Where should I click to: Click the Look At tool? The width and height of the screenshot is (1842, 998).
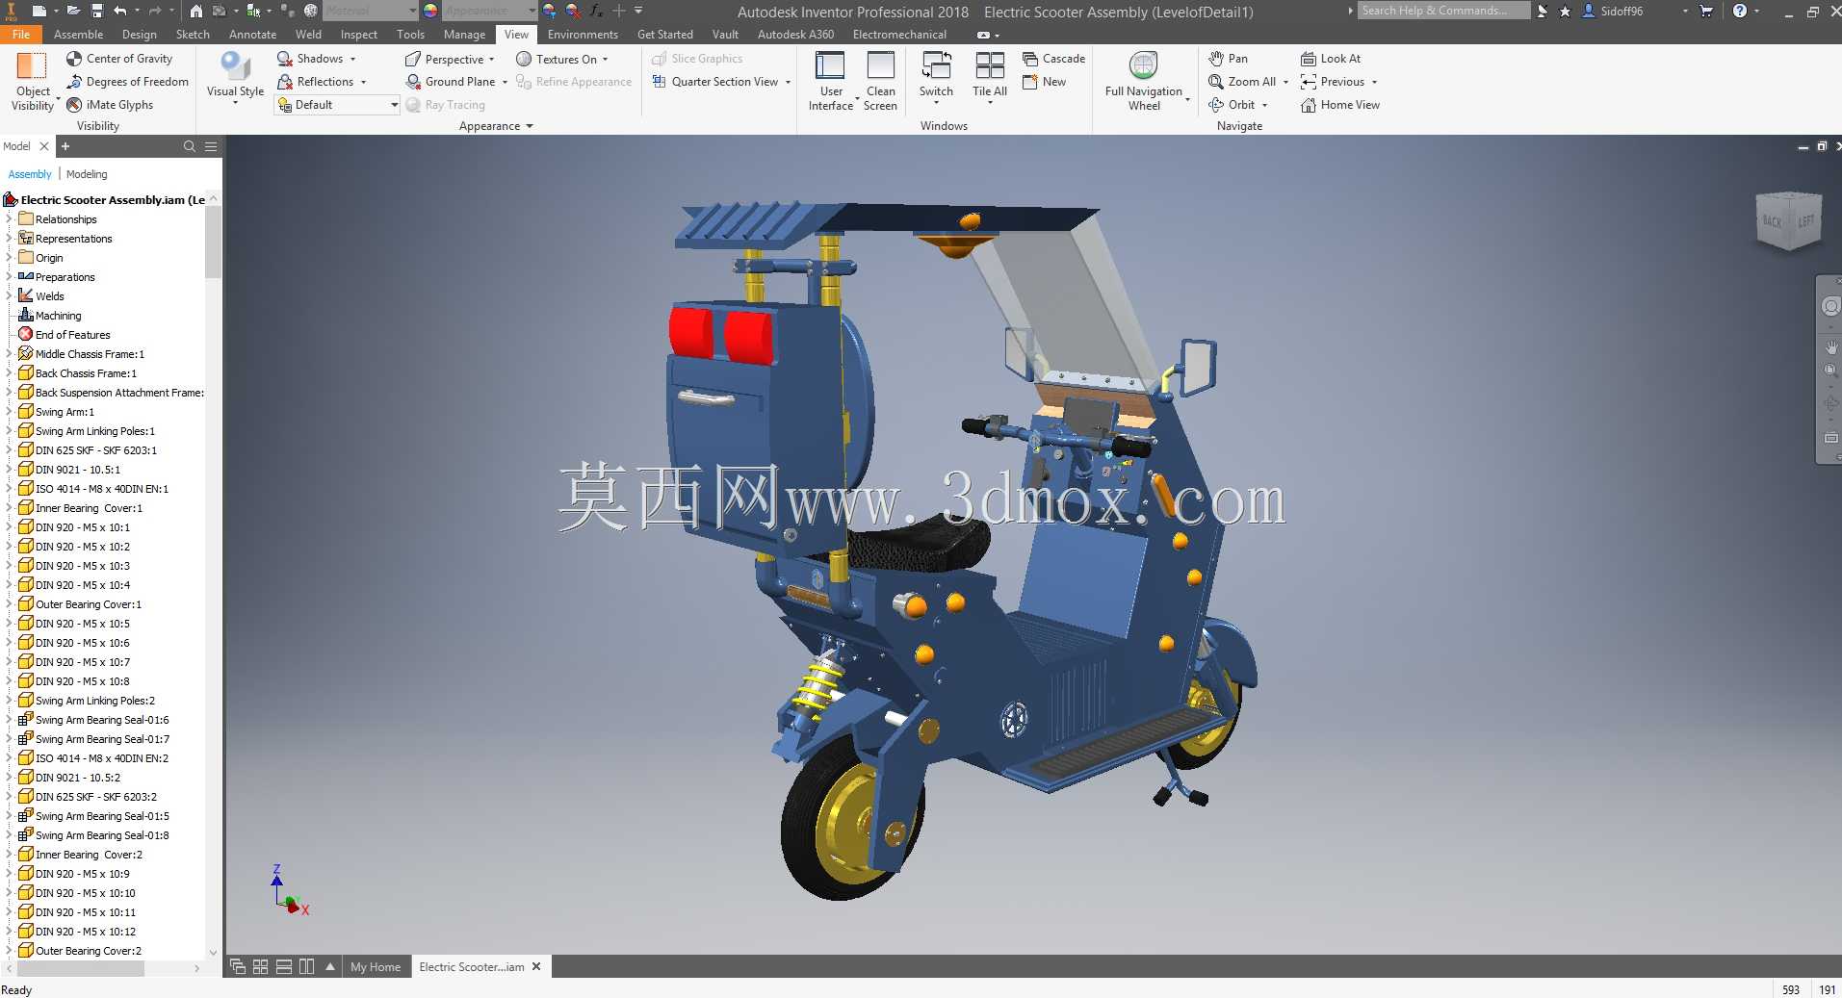pos(1331,59)
